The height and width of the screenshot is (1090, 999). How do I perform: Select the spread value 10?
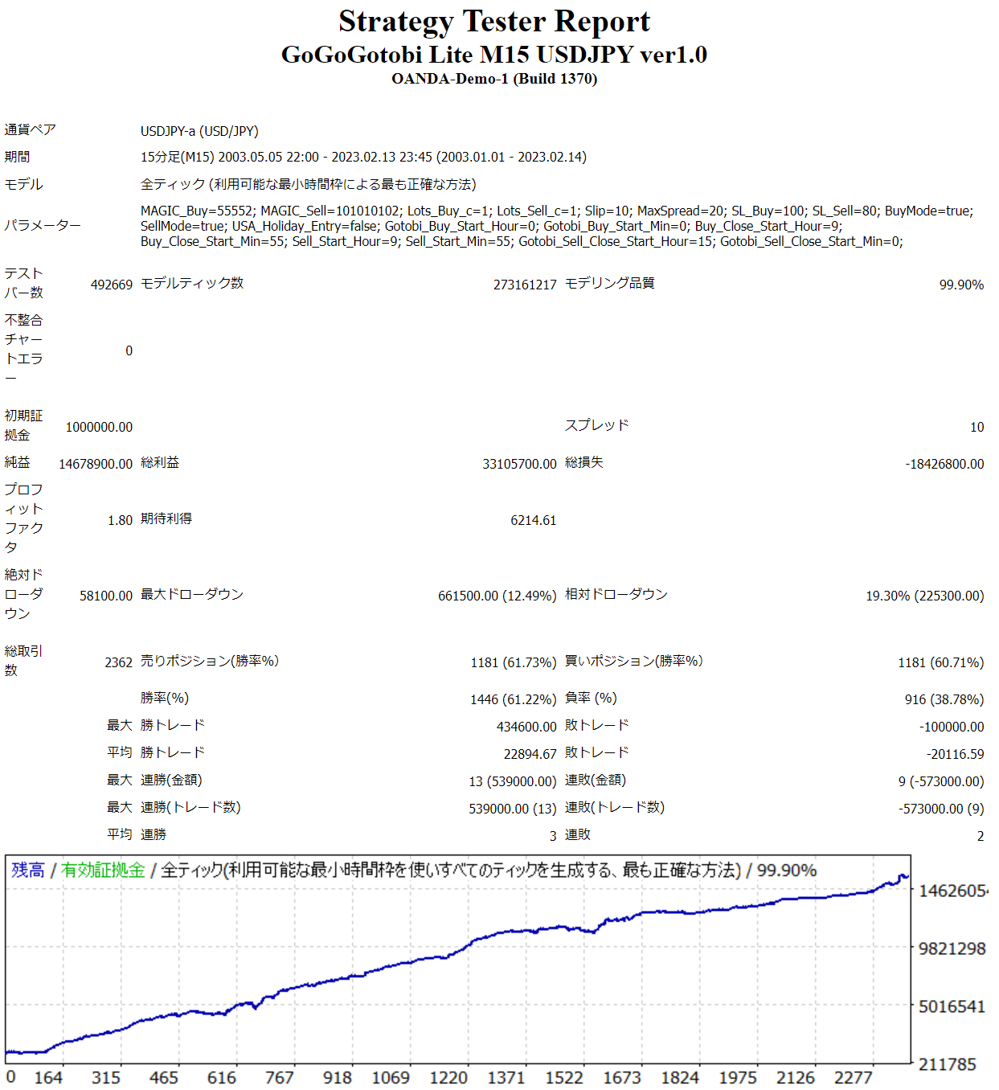click(976, 427)
